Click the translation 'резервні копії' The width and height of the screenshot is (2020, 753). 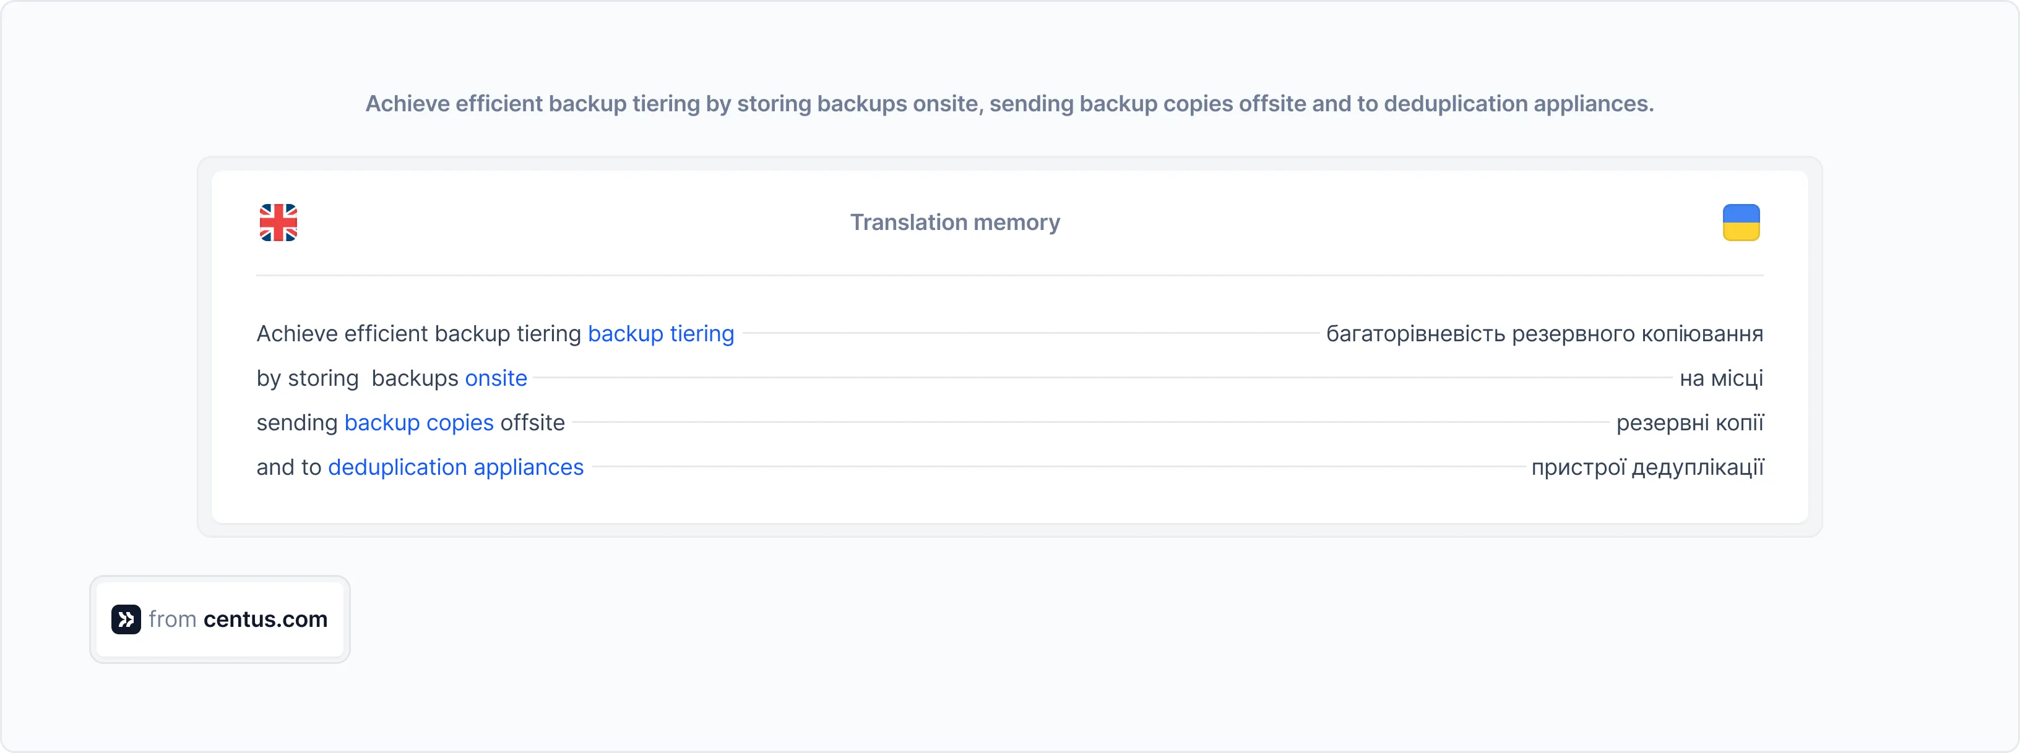tap(1691, 422)
